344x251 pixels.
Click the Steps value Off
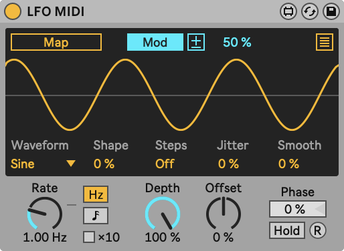(165, 164)
